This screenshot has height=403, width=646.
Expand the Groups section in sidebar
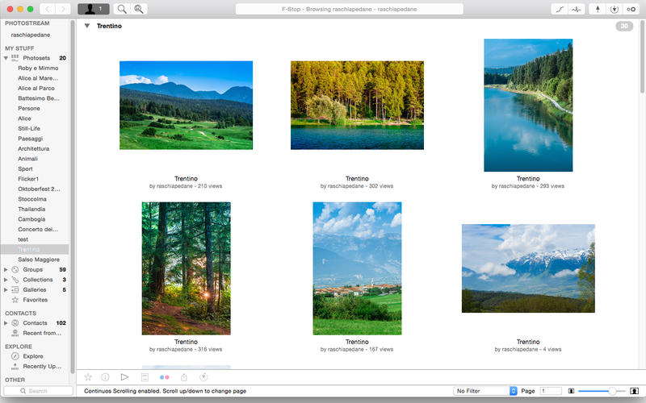(6, 269)
